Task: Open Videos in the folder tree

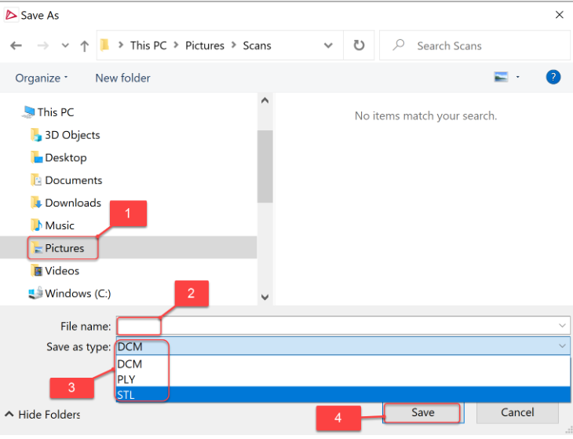Action: click(55, 271)
